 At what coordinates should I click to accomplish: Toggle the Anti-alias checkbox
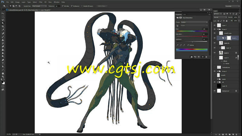pyautogui.click(x=63, y=6)
